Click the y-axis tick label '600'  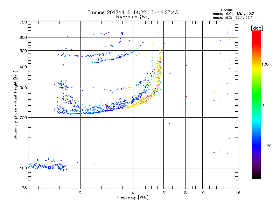[23, 37]
